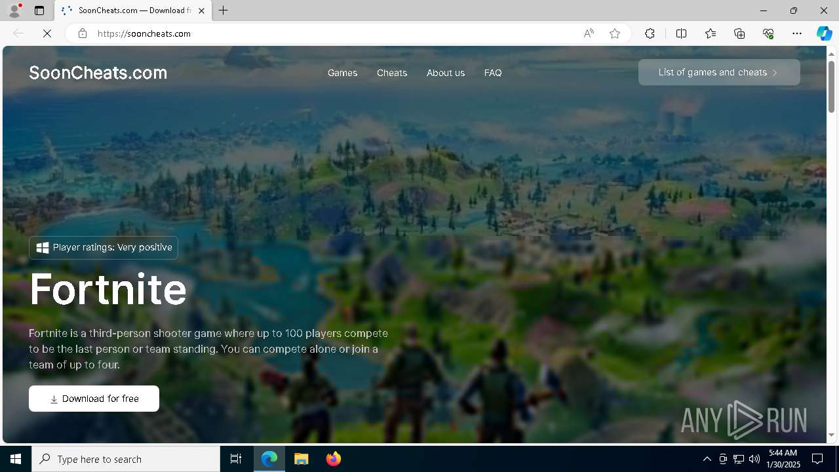This screenshot has height=472, width=839.
Task: Click the page scrollbar down arrow
Action: (x=832, y=435)
